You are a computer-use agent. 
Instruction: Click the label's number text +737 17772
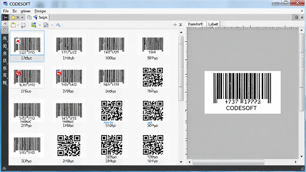click(243, 102)
